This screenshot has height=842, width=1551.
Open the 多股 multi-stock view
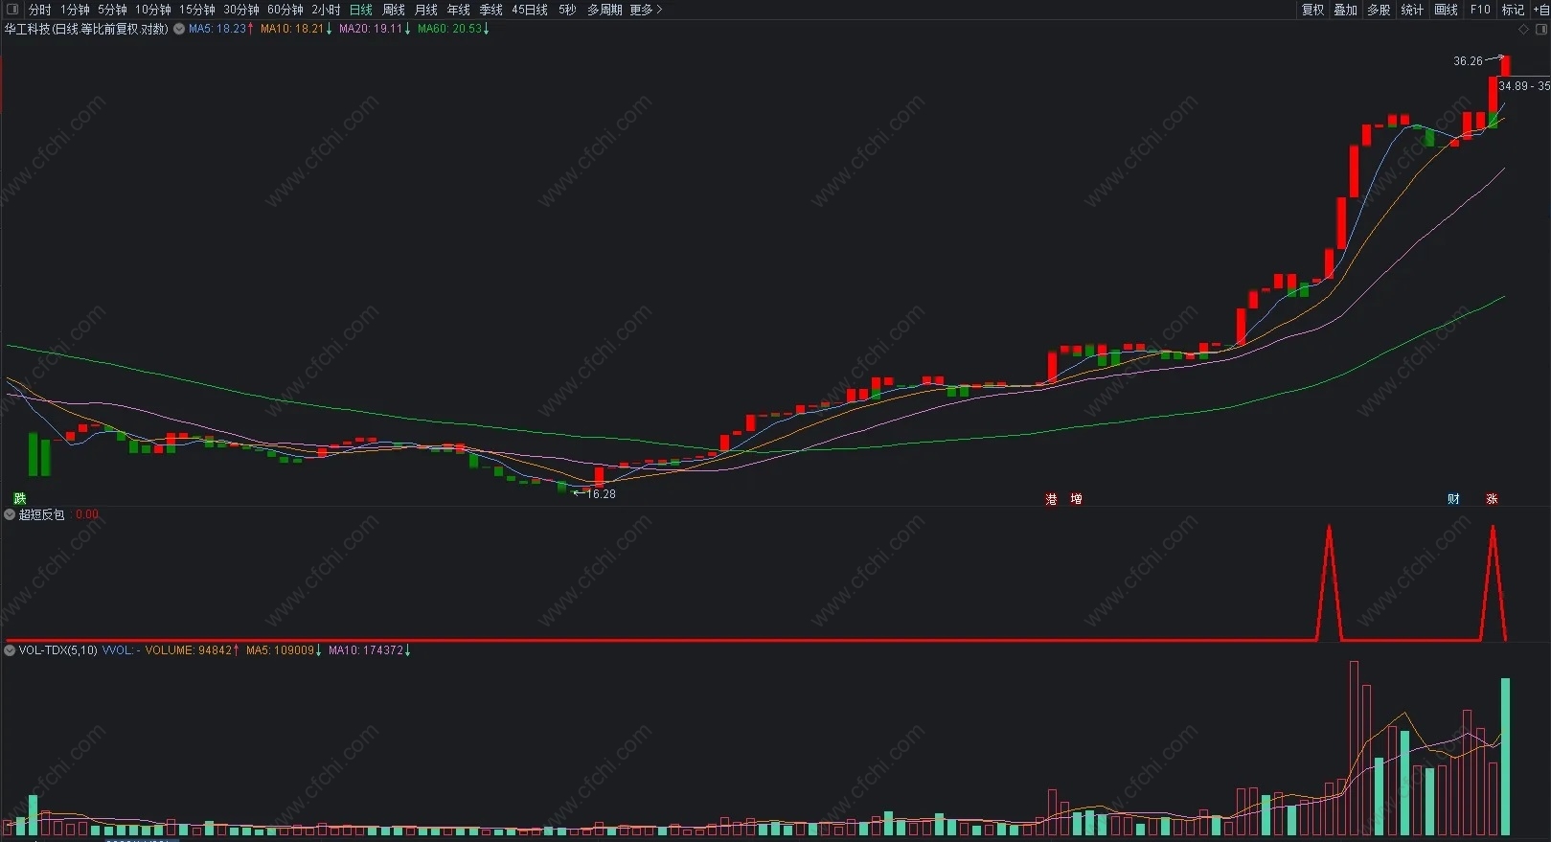[x=1379, y=10]
